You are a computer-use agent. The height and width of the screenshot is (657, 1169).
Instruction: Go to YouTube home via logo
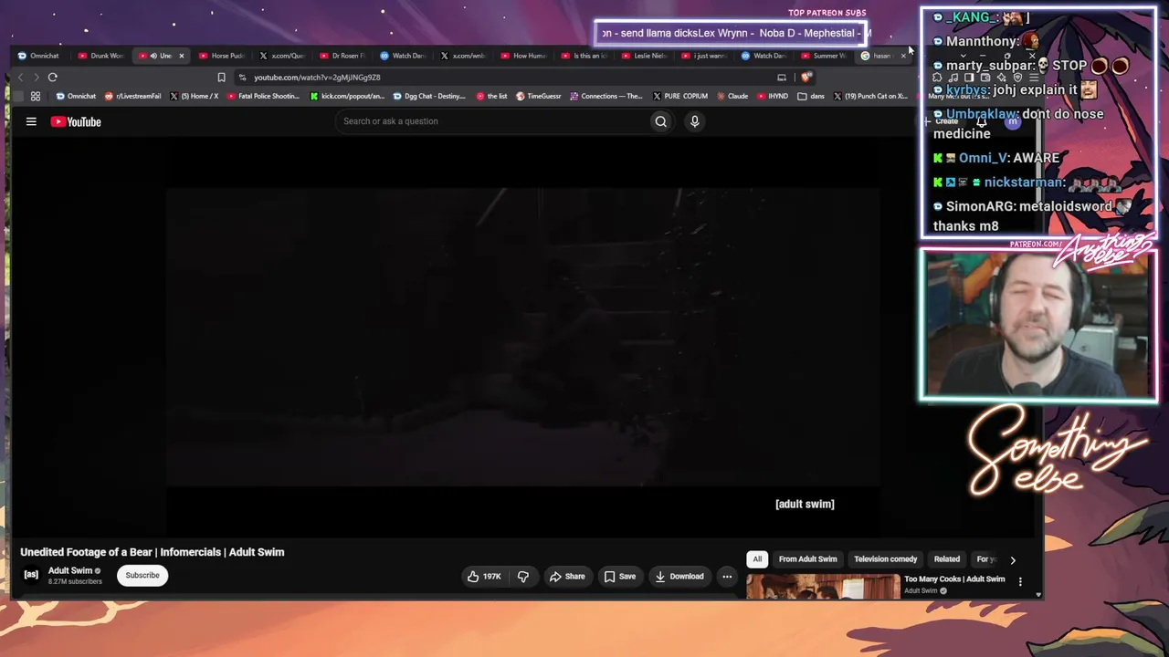point(76,121)
